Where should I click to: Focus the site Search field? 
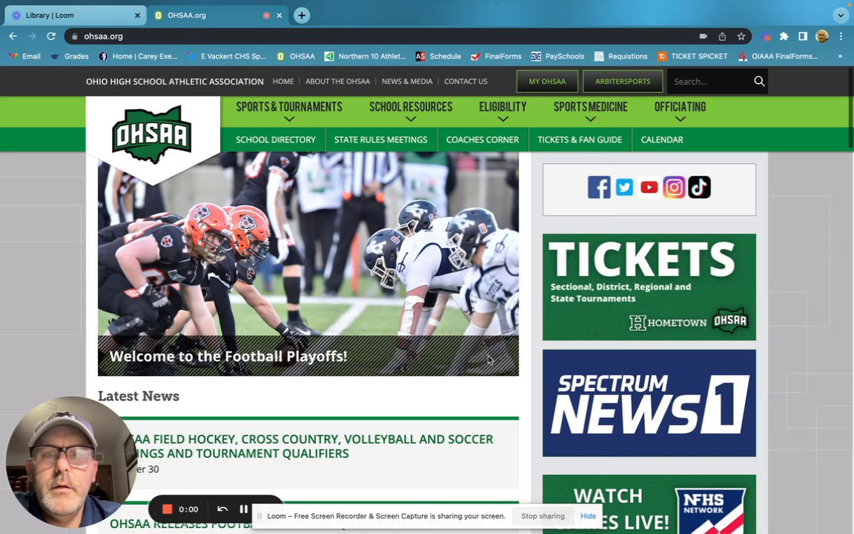pyautogui.click(x=709, y=81)
